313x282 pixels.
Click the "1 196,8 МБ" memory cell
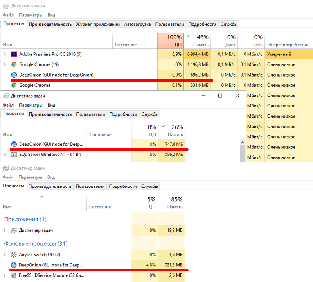point(197,64)
